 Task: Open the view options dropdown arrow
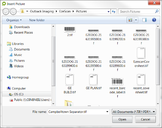pos(136,20)
